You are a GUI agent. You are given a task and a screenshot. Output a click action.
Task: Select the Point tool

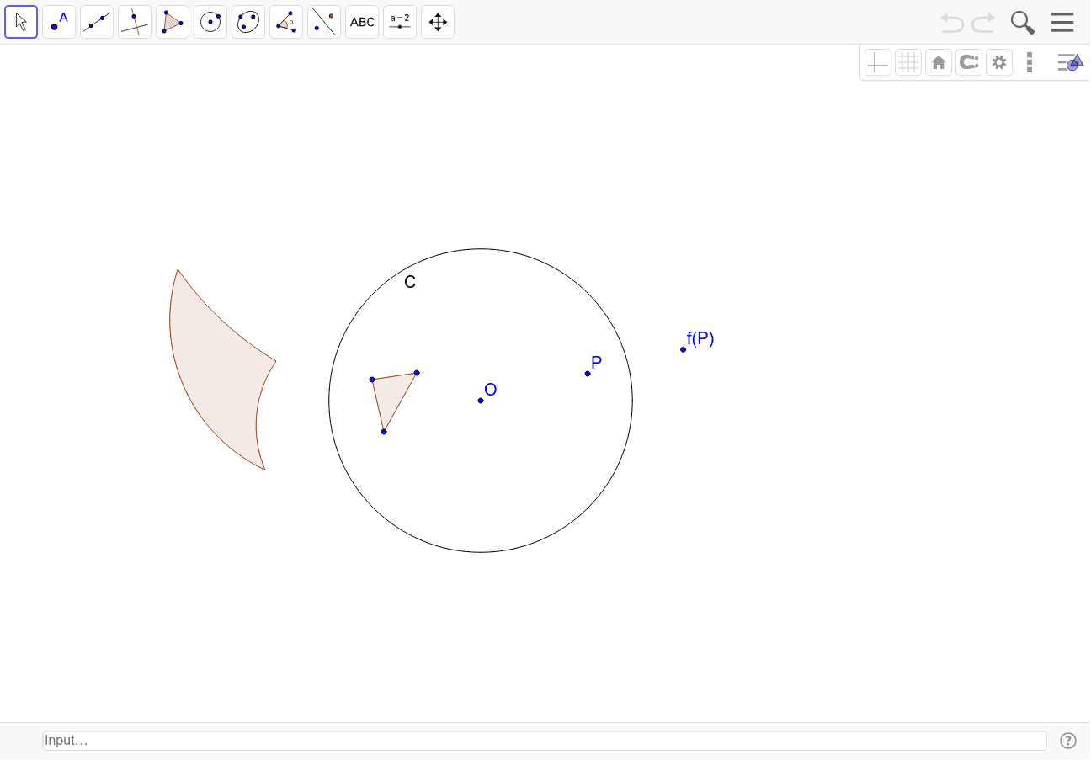click(x=58, y=22)
